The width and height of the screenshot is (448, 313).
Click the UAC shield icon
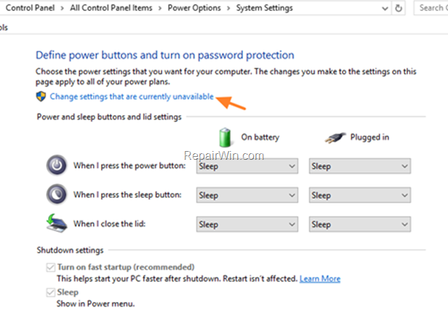pyautogui.click(x=41, y=97)
